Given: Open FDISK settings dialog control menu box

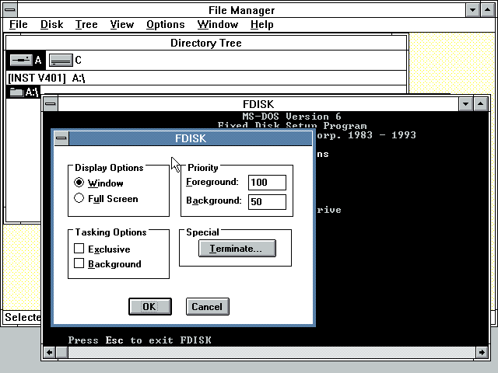Looking at the screenshot, I should 61,138.
